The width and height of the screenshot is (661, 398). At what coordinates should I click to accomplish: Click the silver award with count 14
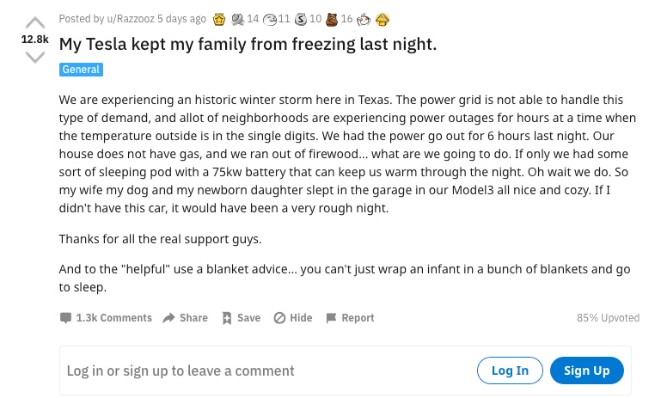[237, 18]
